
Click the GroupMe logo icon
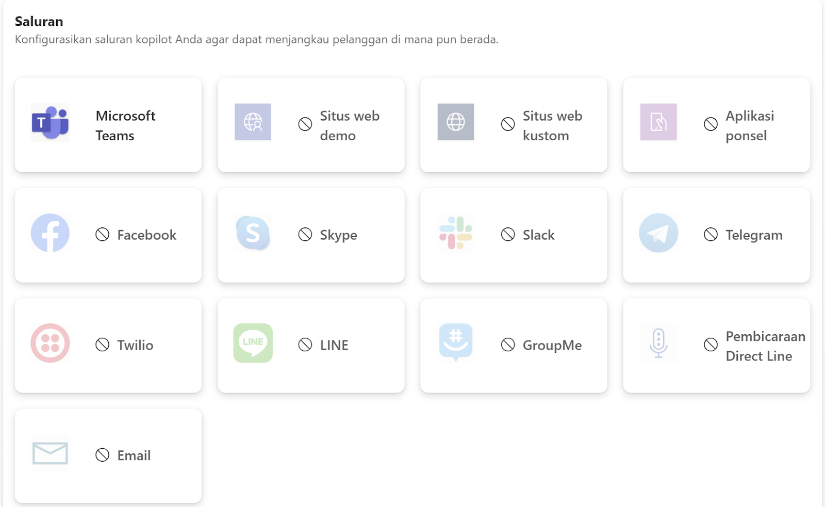[456, 343]
